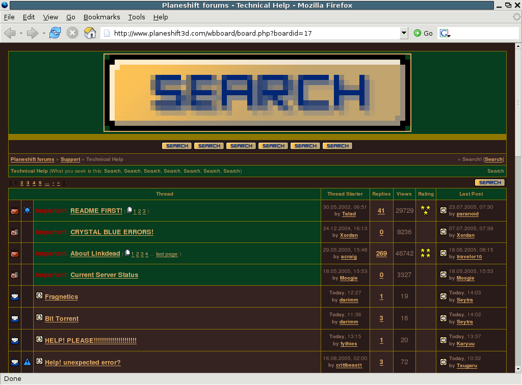Click the last small SEARCH button in the row
This screenshot has height=385, width=522.
click(337, 146)
